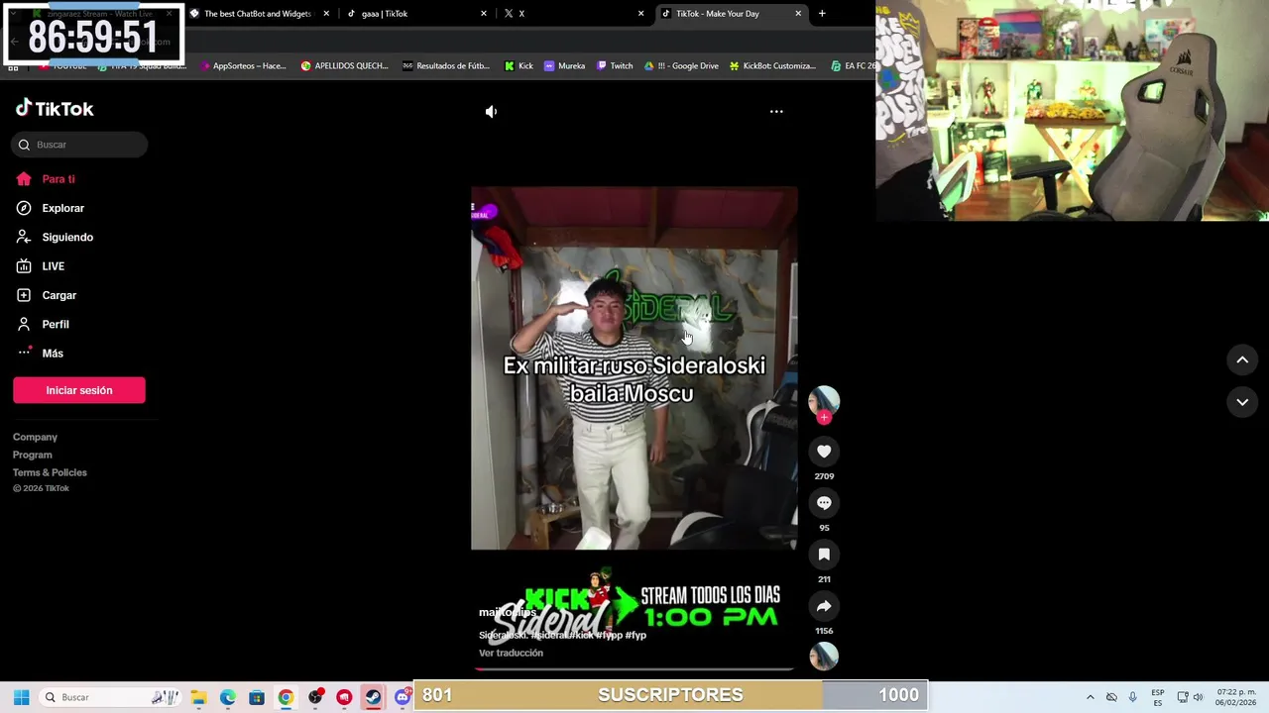
Task: Open the three-dot video options menu
Action: click(x=776, y=112)
